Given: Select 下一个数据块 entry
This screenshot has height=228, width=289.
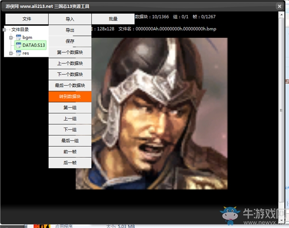Looking at the screenshot, I should point(70,75).
